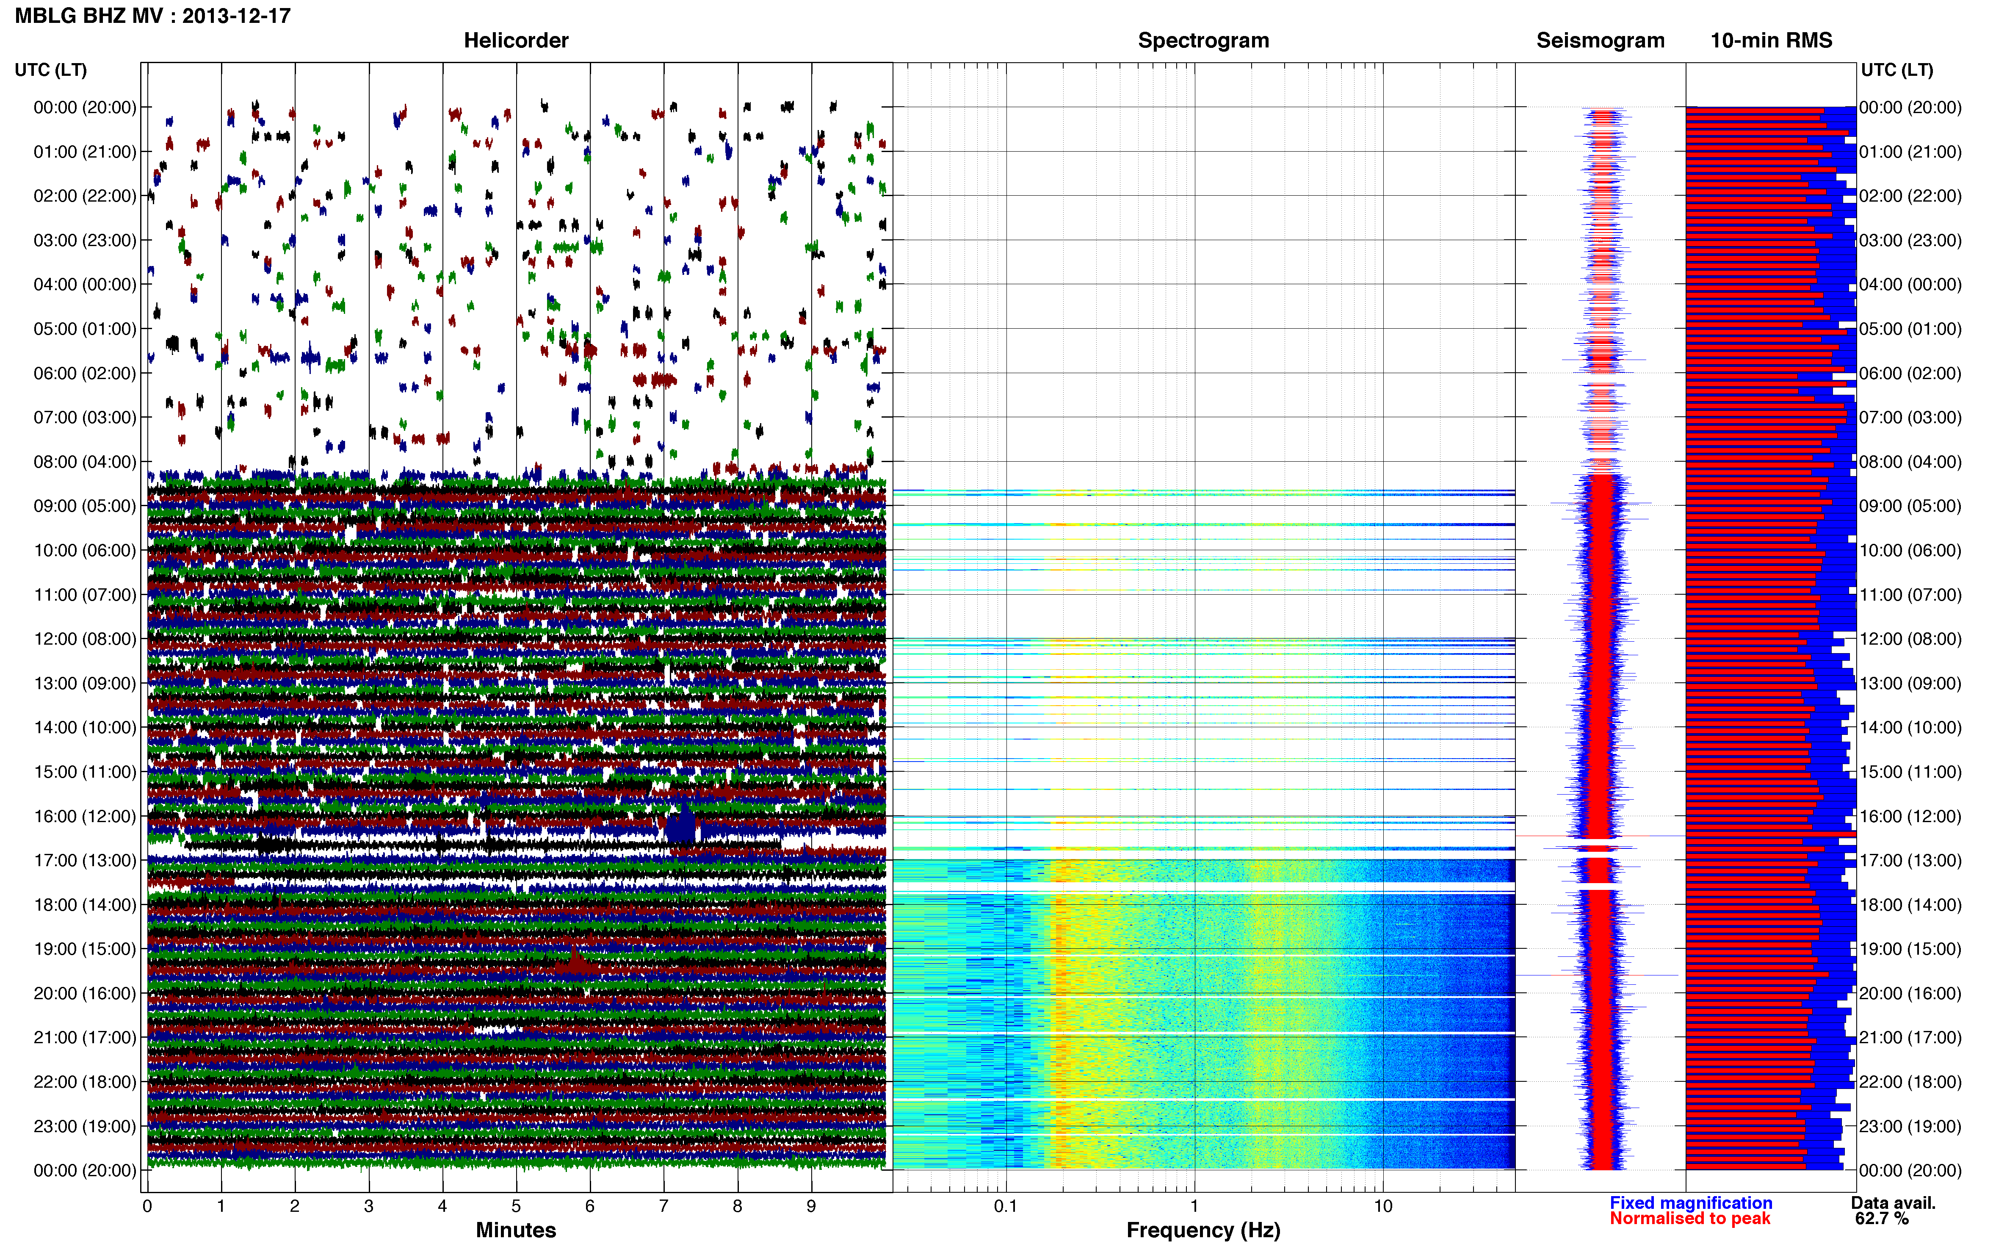2007x1255 pixels.
Task: Click the '10-min RMS' panel heading
Action: 1772,40
